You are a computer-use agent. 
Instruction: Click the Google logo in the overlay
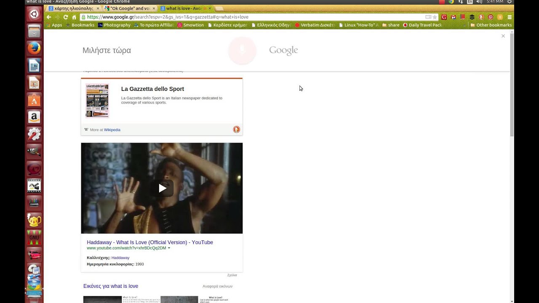(x=283, y=50)
